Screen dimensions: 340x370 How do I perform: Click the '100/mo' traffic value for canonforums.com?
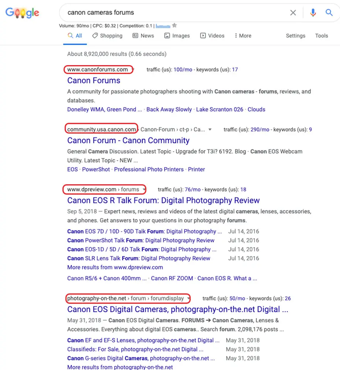[x=183, y=70]
